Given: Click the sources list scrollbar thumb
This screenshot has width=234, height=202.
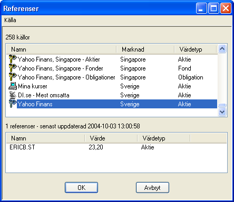Looking at the screenshot, I should 222,105.
